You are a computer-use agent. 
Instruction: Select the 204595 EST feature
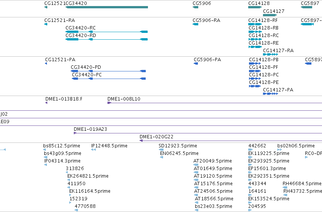250,210
